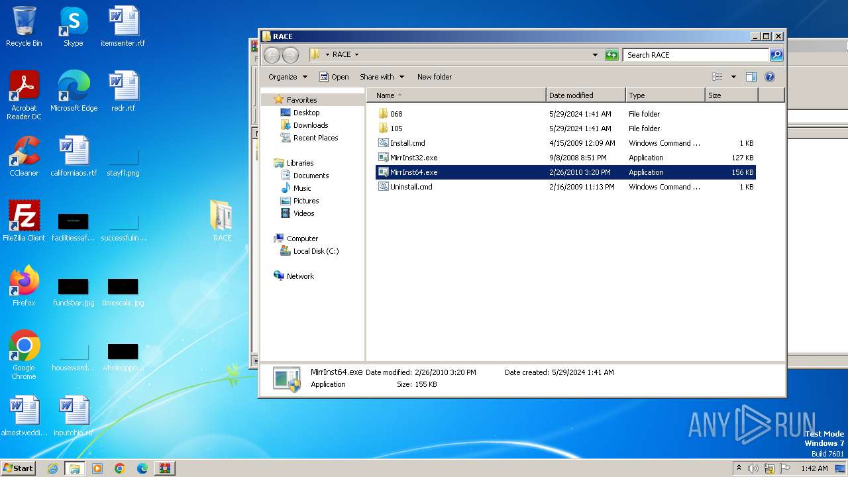Image resolution: width=848 pixels, height=477 pixels.
Task: Open the Videos library
Action: tap(303, 213)
